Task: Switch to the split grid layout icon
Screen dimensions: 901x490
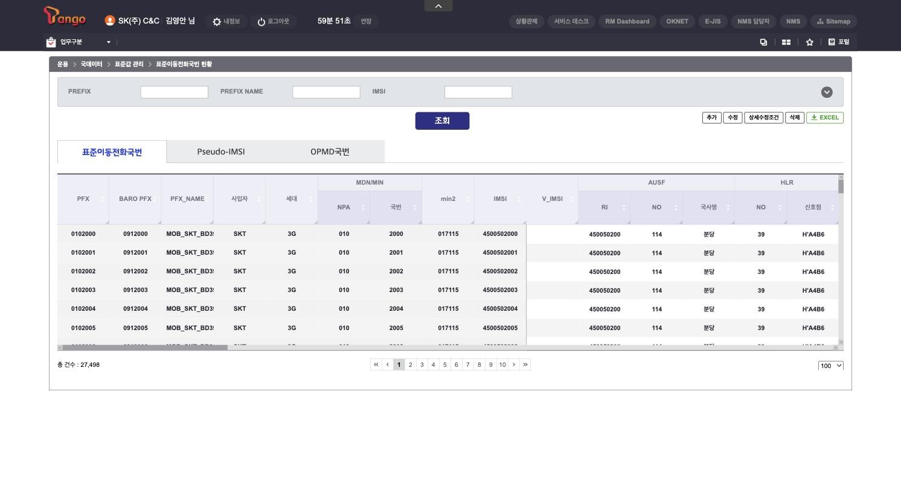Action: point(786,42)
